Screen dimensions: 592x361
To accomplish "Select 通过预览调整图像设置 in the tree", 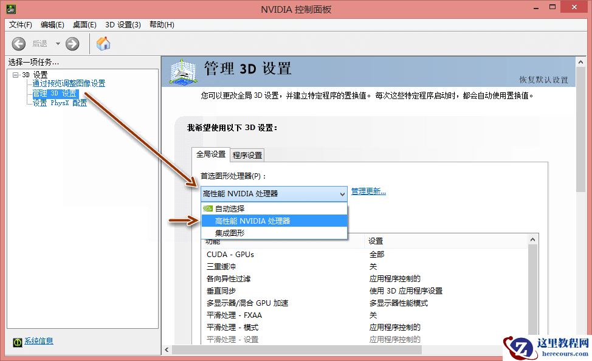I will click(x=69, y=83).
